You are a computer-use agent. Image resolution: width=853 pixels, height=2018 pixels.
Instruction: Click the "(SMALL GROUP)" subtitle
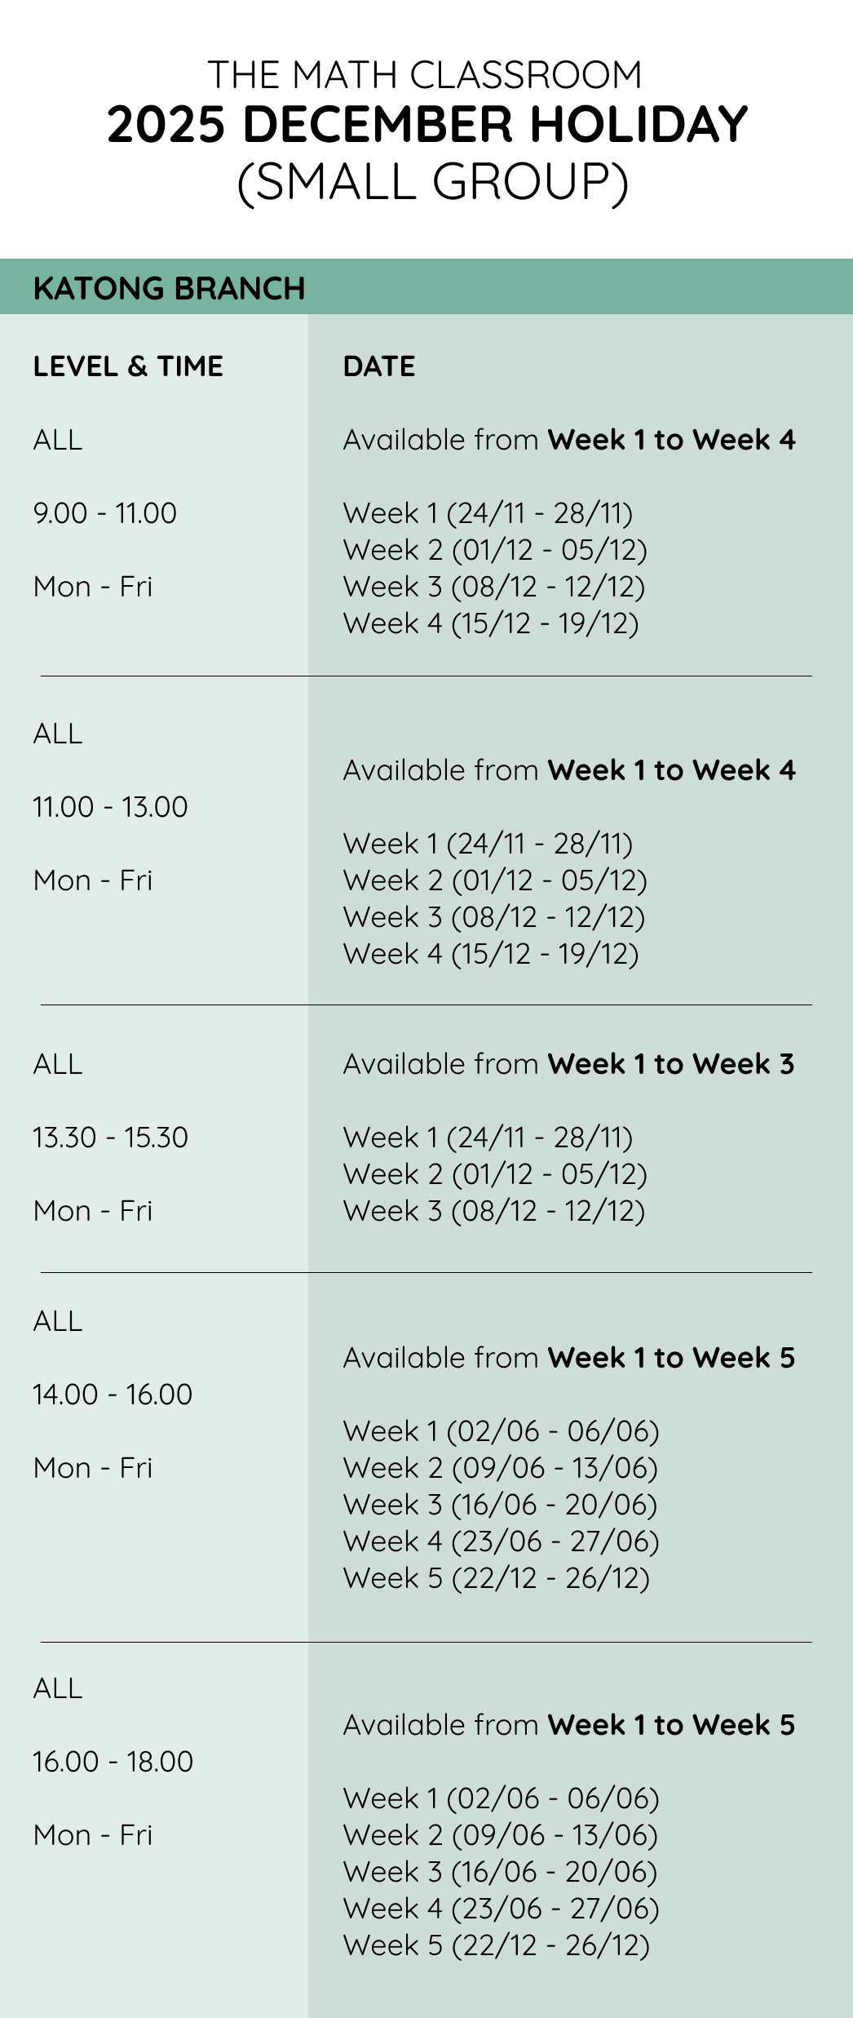pyautogui.click(x=432, y=181)
